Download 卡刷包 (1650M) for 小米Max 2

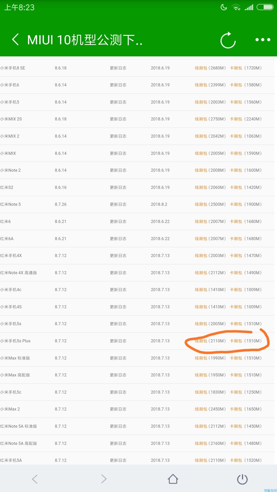tap(236, 409)
